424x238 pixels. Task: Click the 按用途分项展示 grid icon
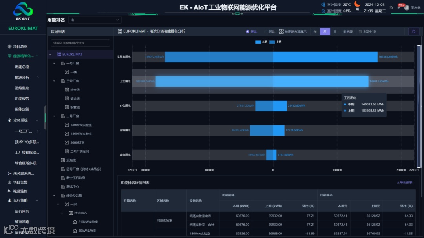point(281,32)
